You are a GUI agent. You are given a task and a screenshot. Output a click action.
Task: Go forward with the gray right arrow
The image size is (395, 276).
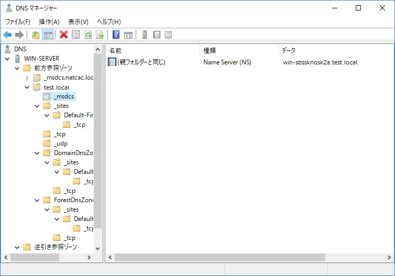(x=19, y=35)
